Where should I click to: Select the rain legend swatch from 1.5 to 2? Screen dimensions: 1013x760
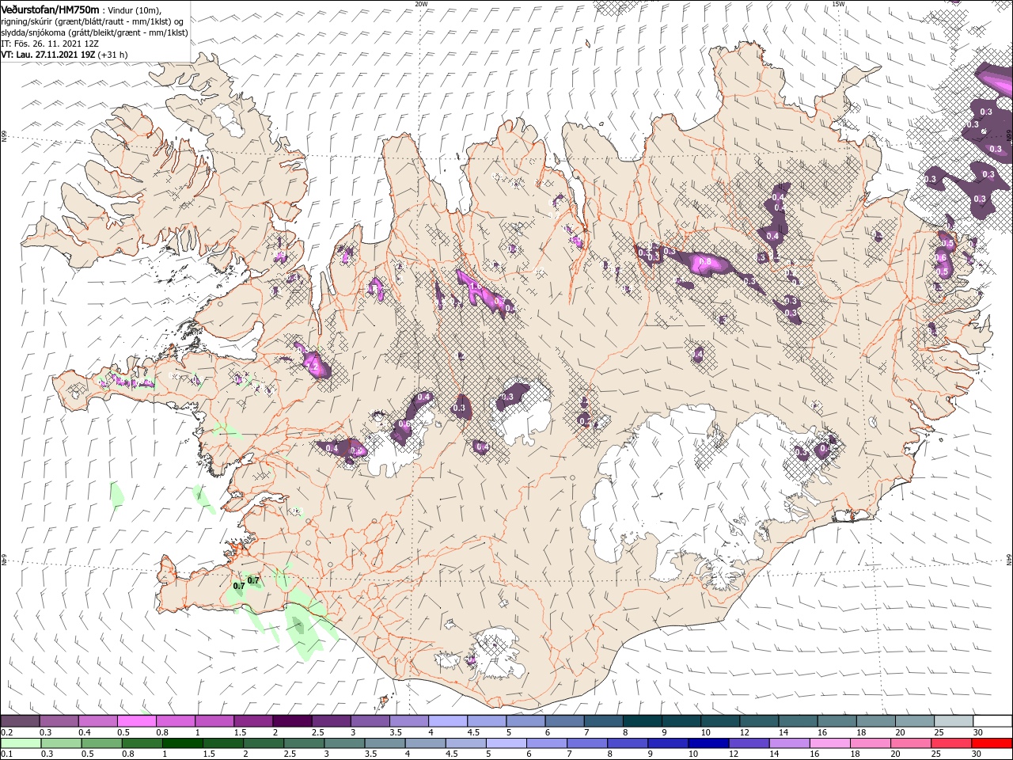pos(224,743)
